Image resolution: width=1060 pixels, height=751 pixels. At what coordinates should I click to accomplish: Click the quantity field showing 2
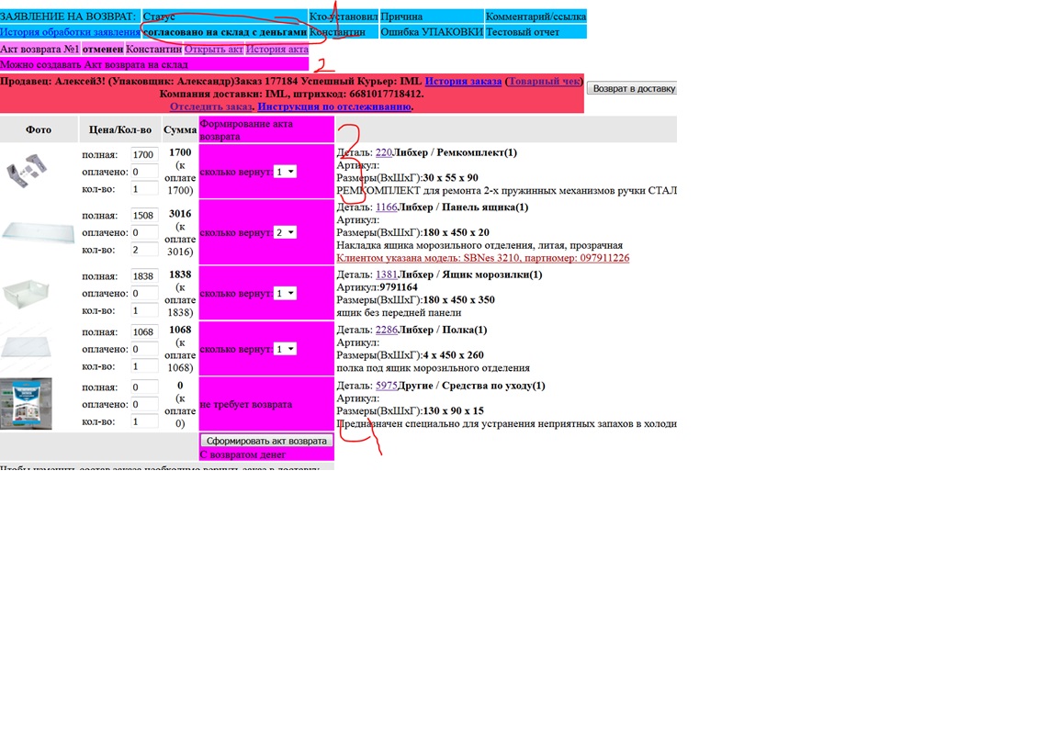pos(144,250)
